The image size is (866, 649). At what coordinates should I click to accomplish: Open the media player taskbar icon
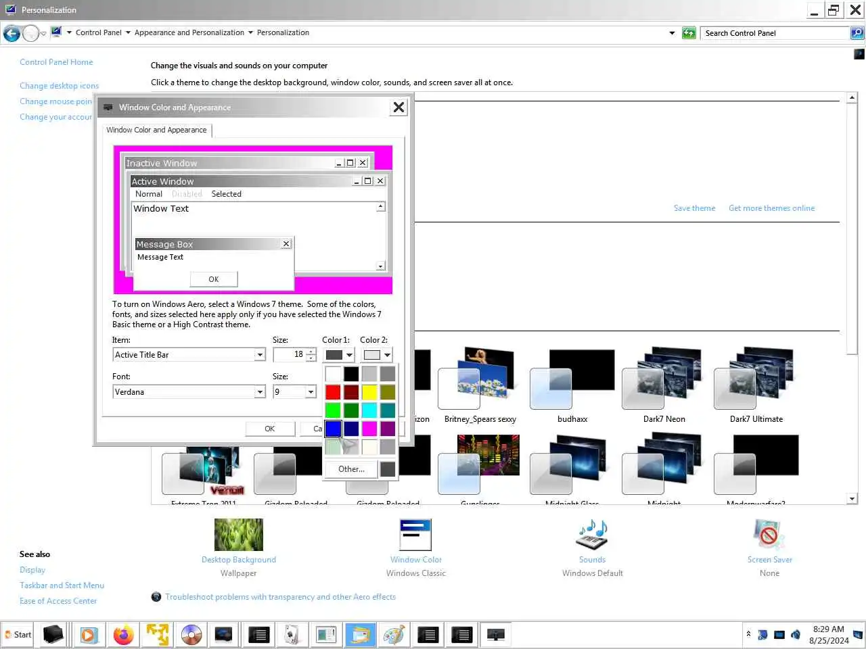[x=88, y=635]
